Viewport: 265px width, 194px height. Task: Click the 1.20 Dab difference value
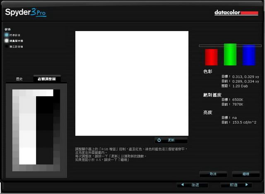click(x=240, y=86)
